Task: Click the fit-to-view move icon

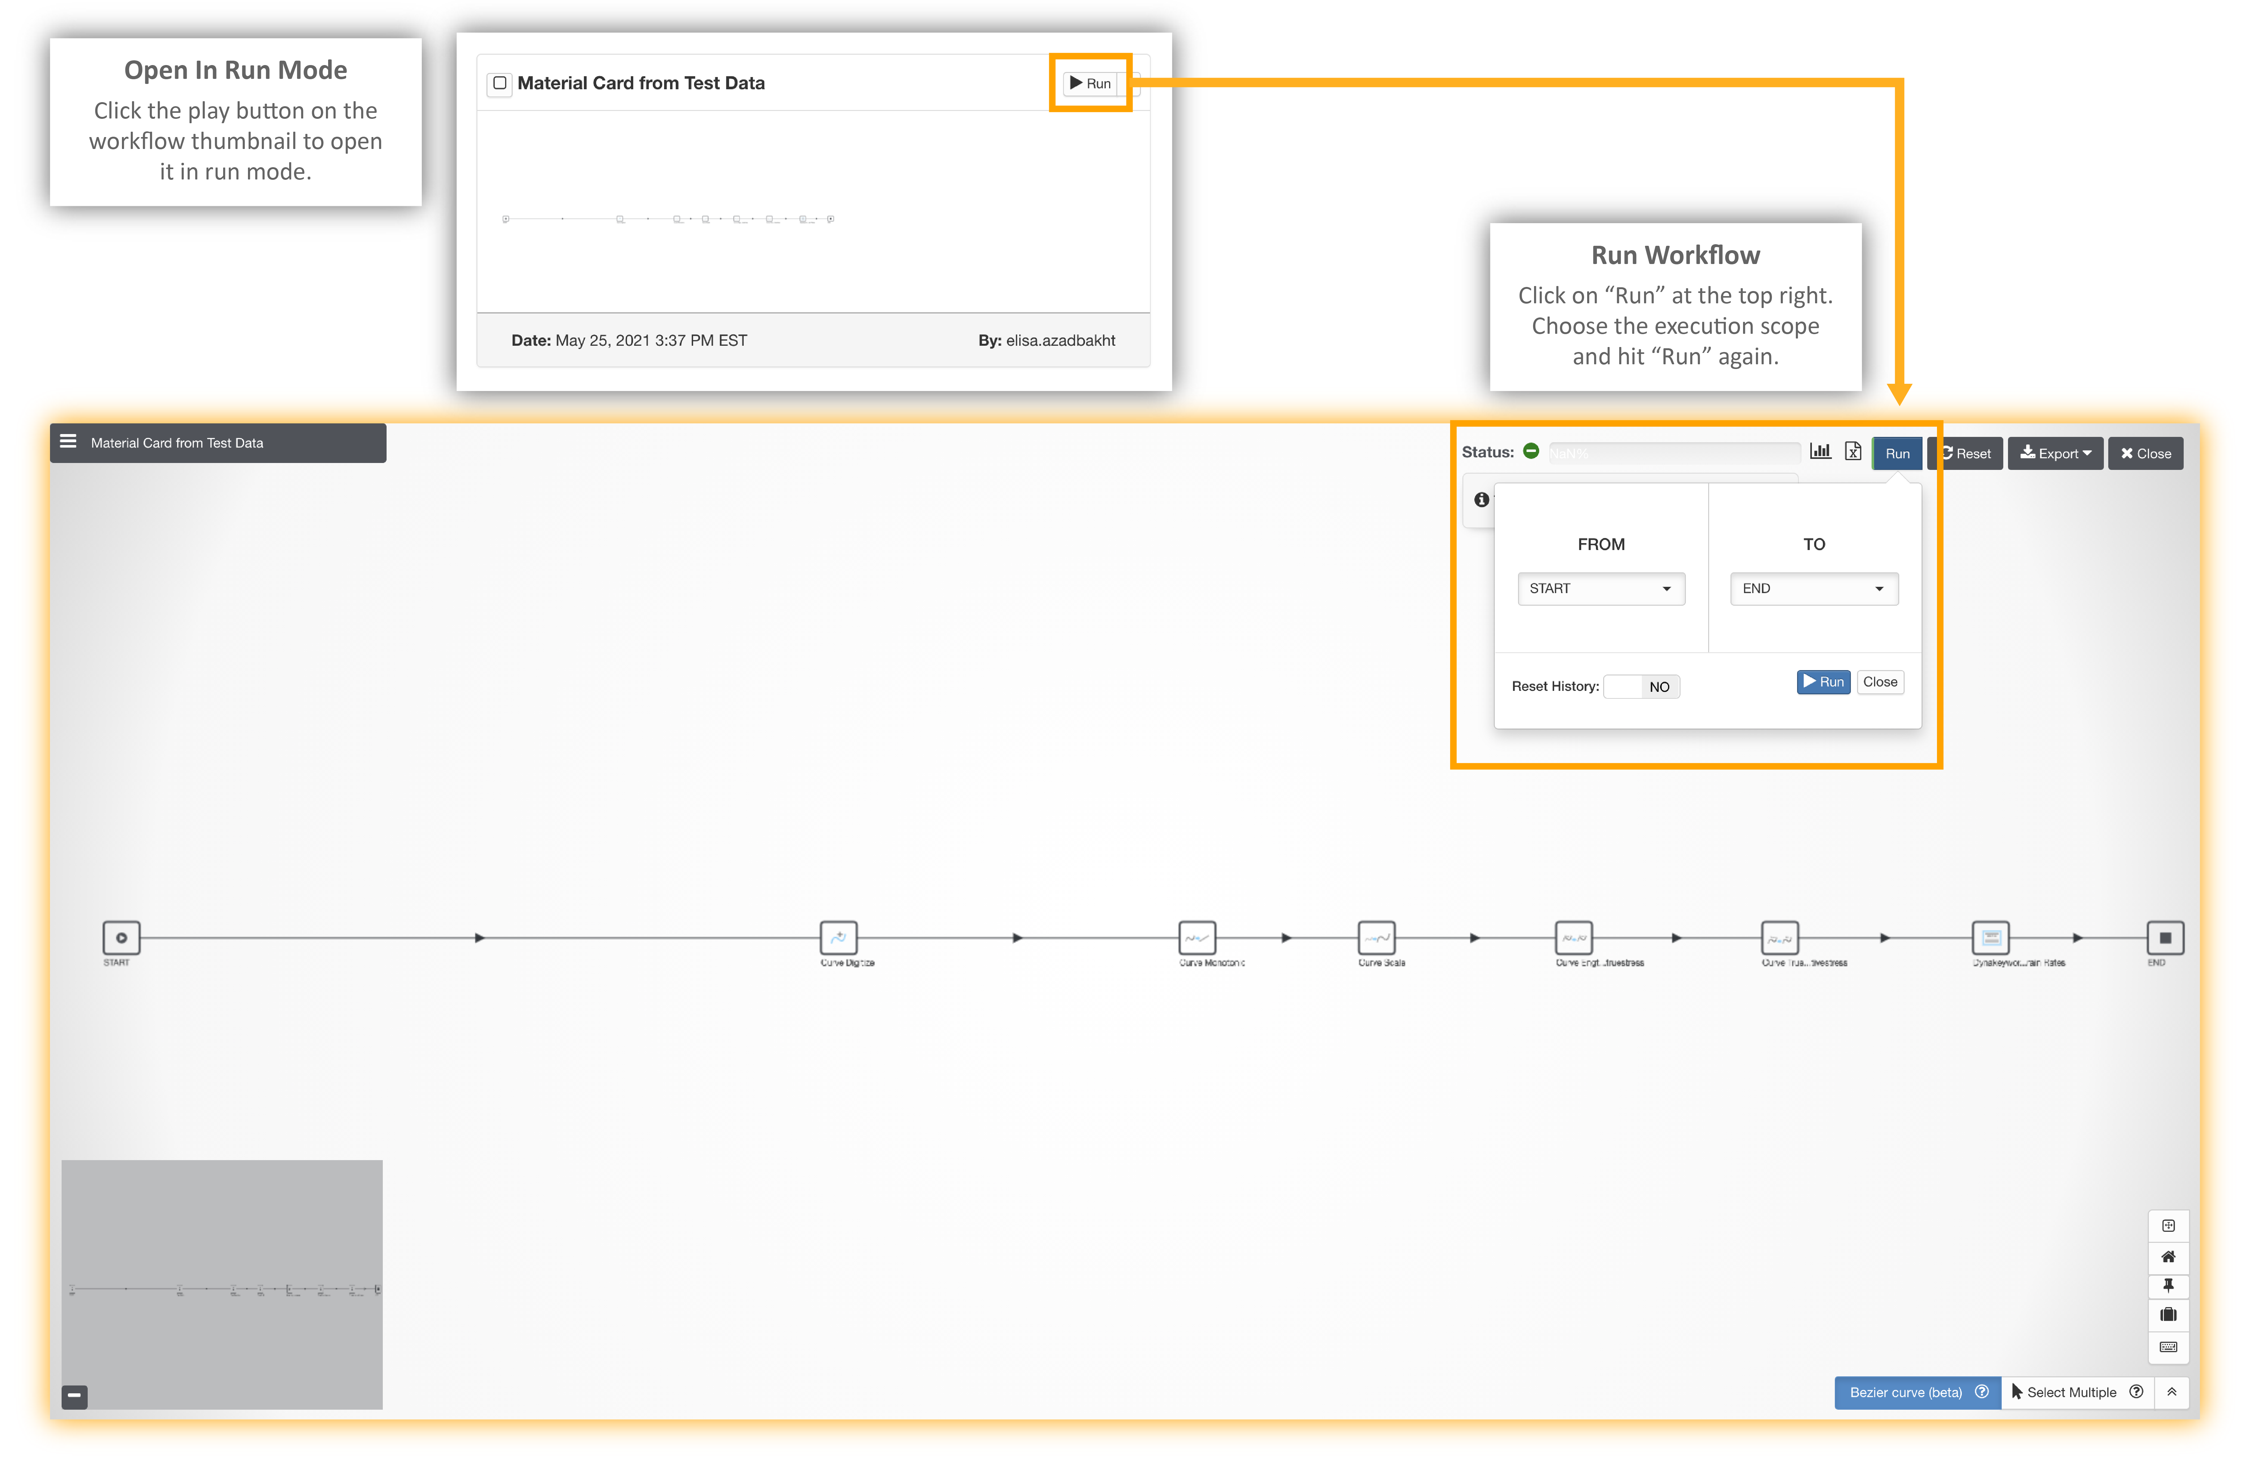Action: [2169, 1226]
